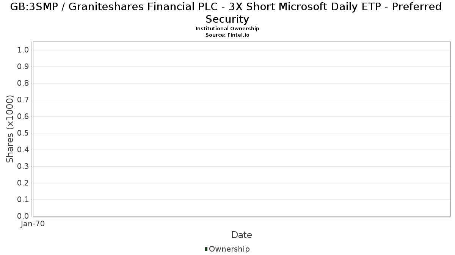Click the dark green Ownership legend swatch
This screenshot has height=255, width=455.
(206, 249)
